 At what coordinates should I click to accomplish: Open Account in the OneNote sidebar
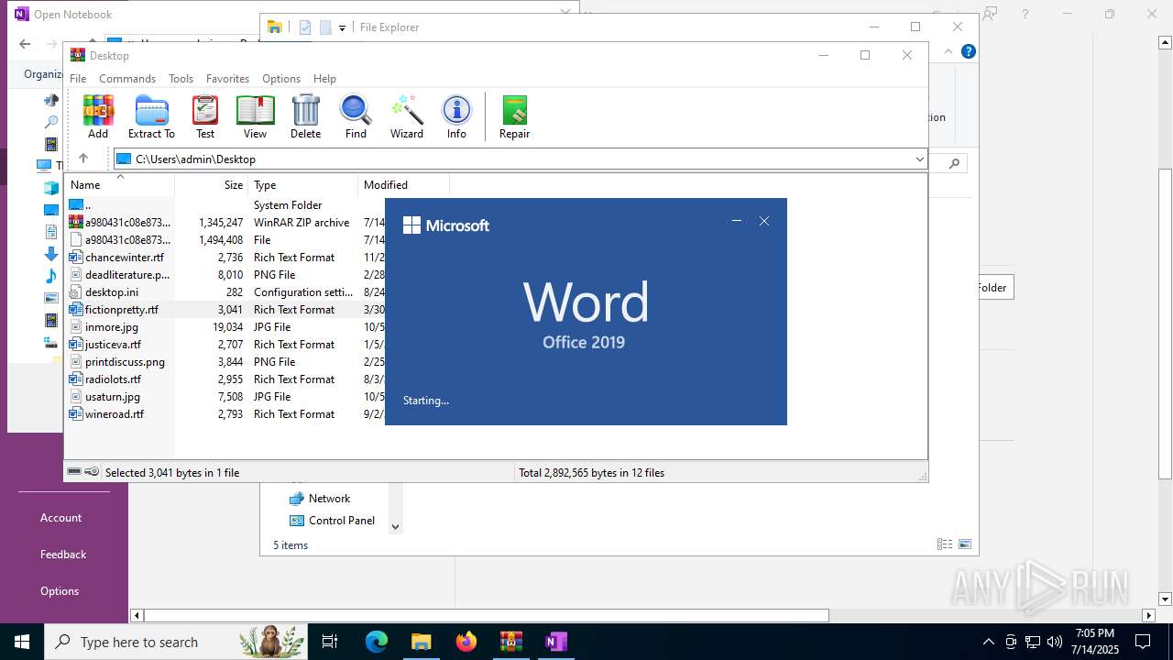60,518
